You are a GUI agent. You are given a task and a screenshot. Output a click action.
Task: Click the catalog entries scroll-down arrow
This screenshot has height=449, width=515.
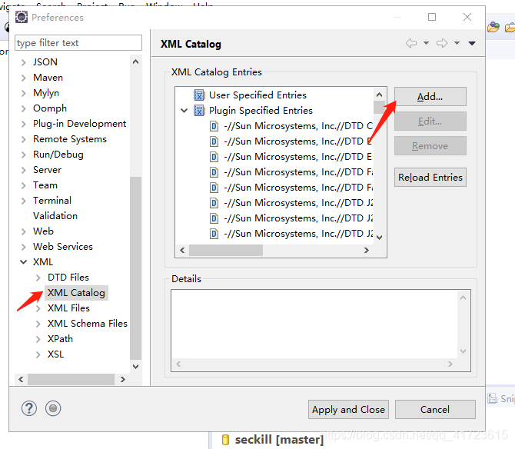[380, 237]
